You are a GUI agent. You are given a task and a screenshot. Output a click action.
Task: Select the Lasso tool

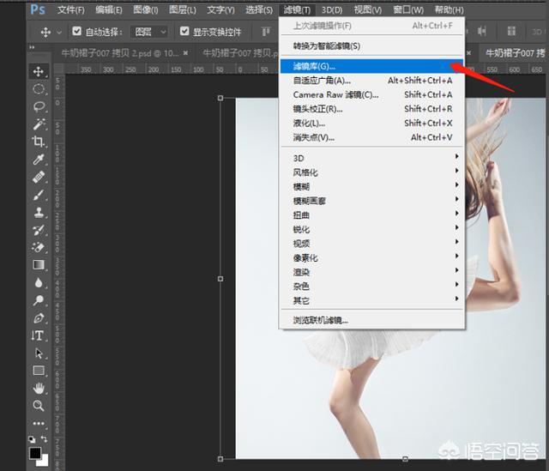(x=39, y=106)
